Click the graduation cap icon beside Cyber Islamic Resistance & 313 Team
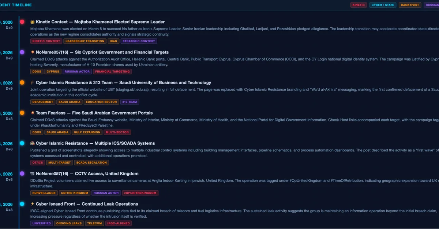Image resolution: width=439 pixels, height=229 pixels. (33, 82)
